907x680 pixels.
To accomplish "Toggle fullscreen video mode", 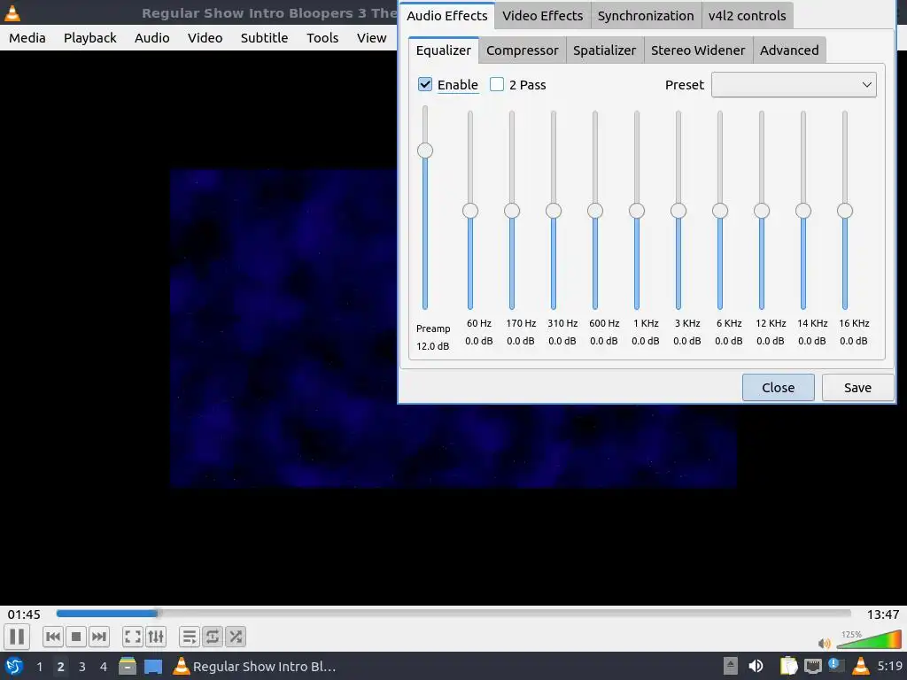I will tap(133, 637).
